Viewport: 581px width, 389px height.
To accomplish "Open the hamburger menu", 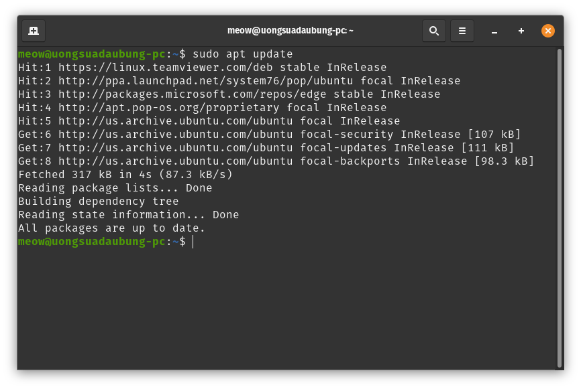I will [462, 31].
